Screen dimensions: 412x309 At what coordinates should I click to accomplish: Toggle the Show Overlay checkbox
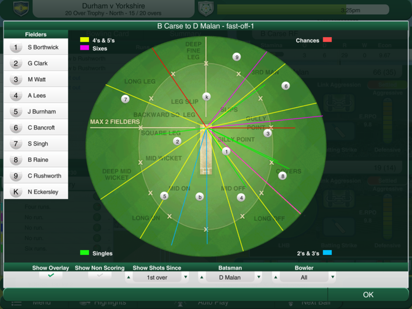point(51,275)
